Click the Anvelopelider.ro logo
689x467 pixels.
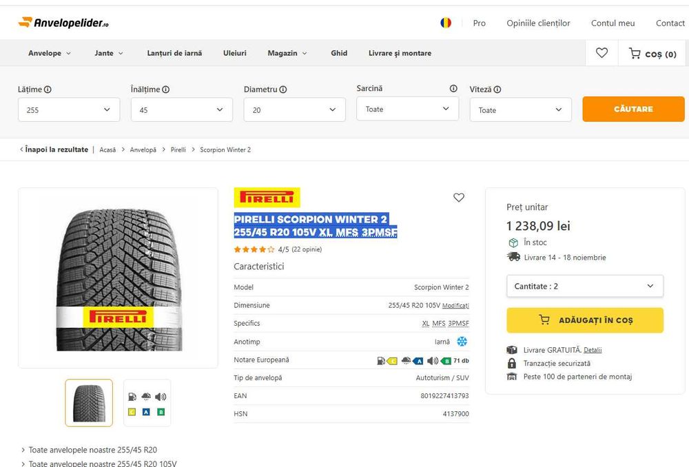click(x=63, y=23)
